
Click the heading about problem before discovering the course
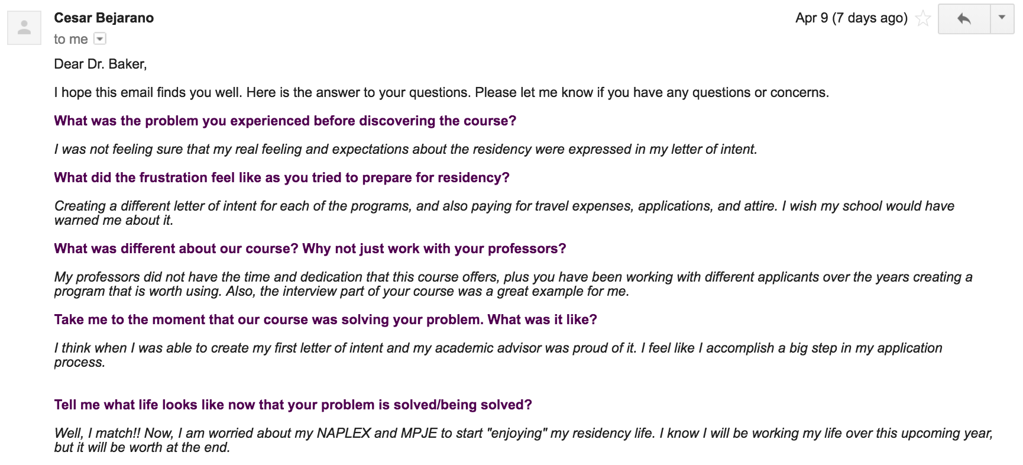click(285, 121)
